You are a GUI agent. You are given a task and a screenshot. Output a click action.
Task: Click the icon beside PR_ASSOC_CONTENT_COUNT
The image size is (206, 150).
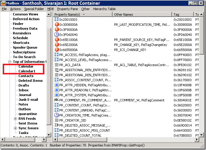coord(57,80)
